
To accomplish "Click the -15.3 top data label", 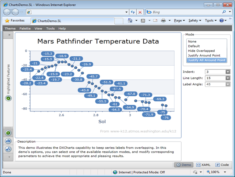I will (48, 53).
